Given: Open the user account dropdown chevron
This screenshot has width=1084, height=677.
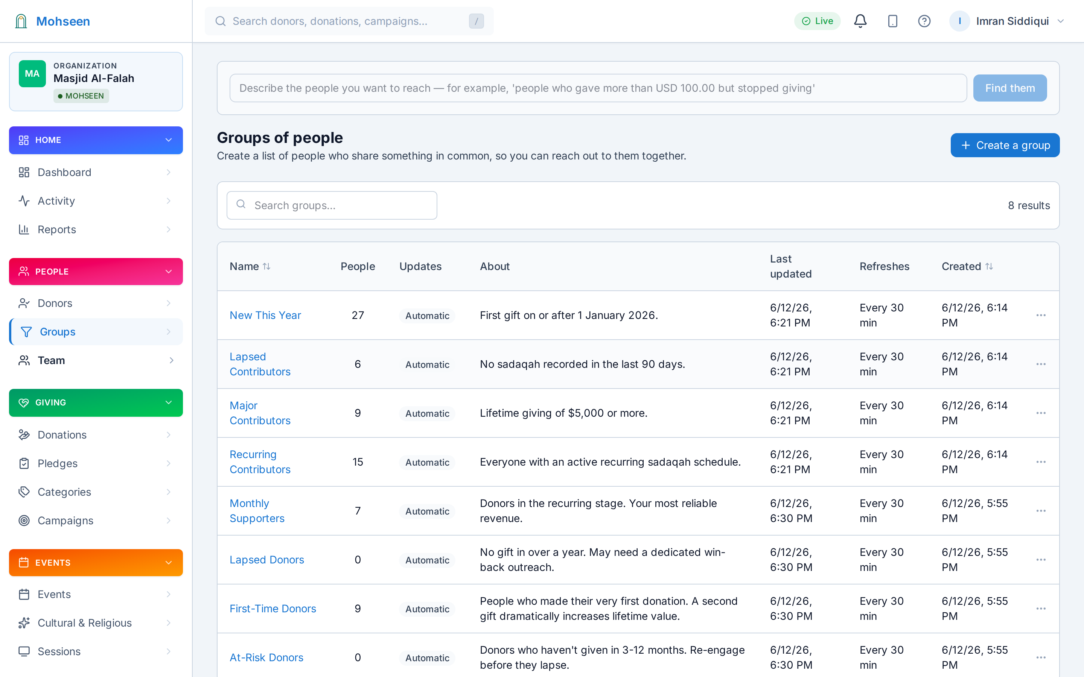Looking at the screenshot, I should (1060, 21).
